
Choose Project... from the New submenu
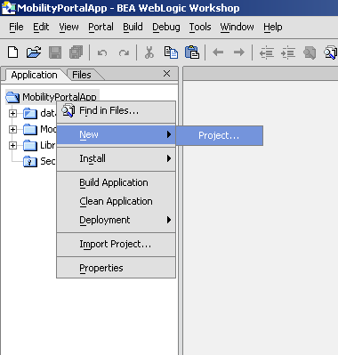(x=219, y=135)
